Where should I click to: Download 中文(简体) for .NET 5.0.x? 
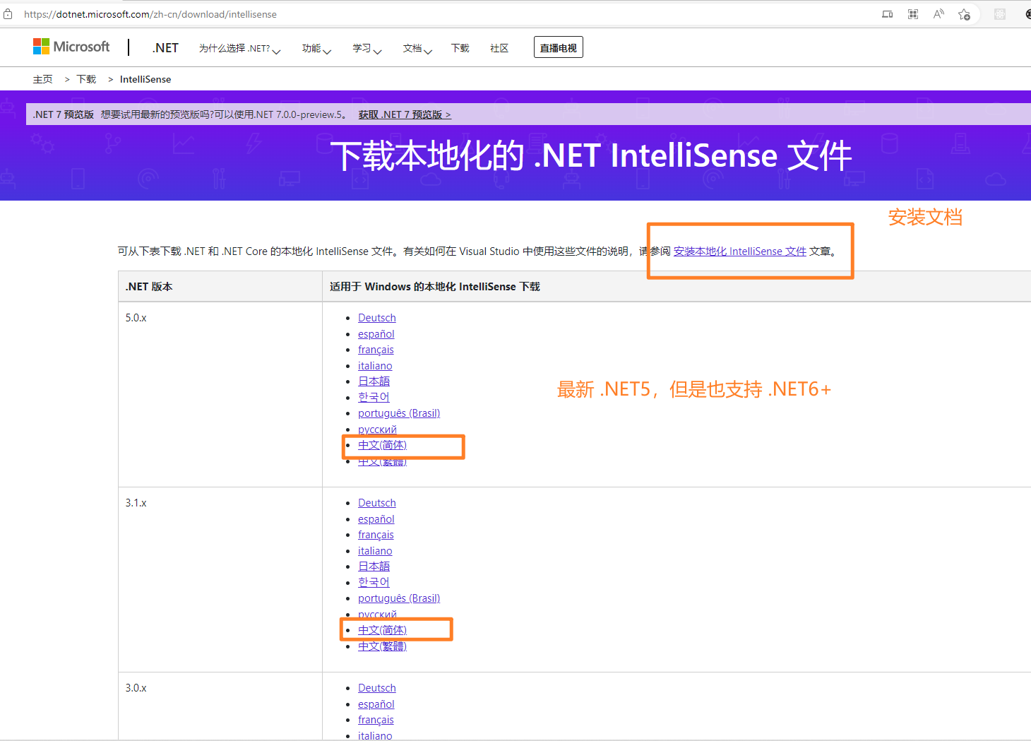(382, 445)
